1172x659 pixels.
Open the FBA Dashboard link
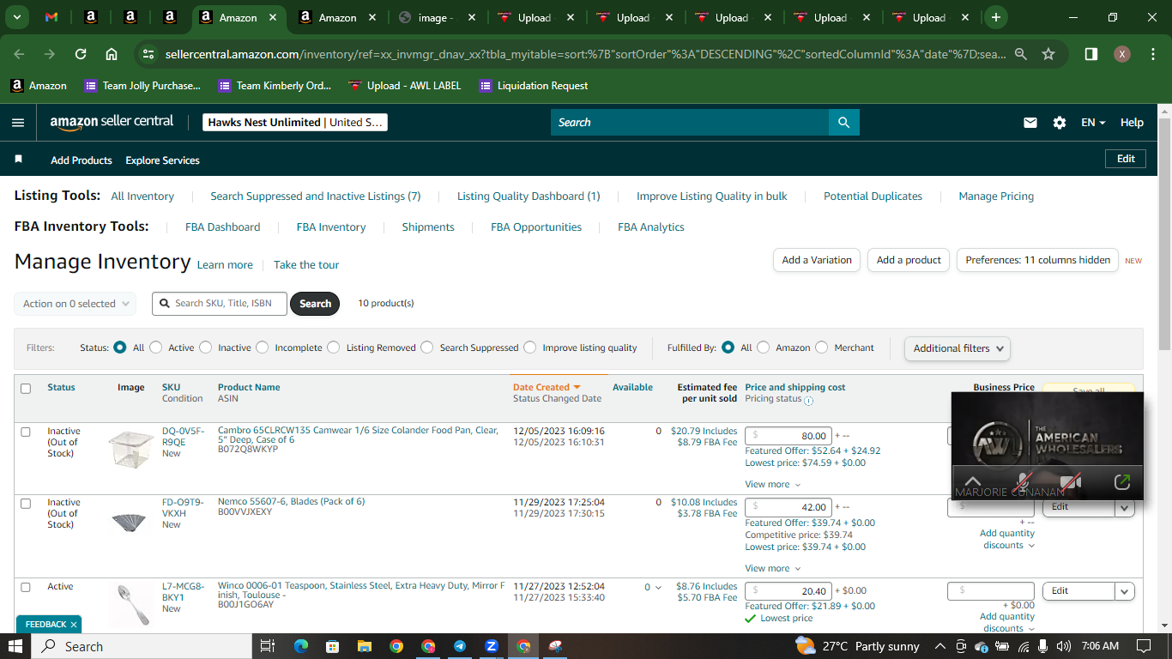223,227
